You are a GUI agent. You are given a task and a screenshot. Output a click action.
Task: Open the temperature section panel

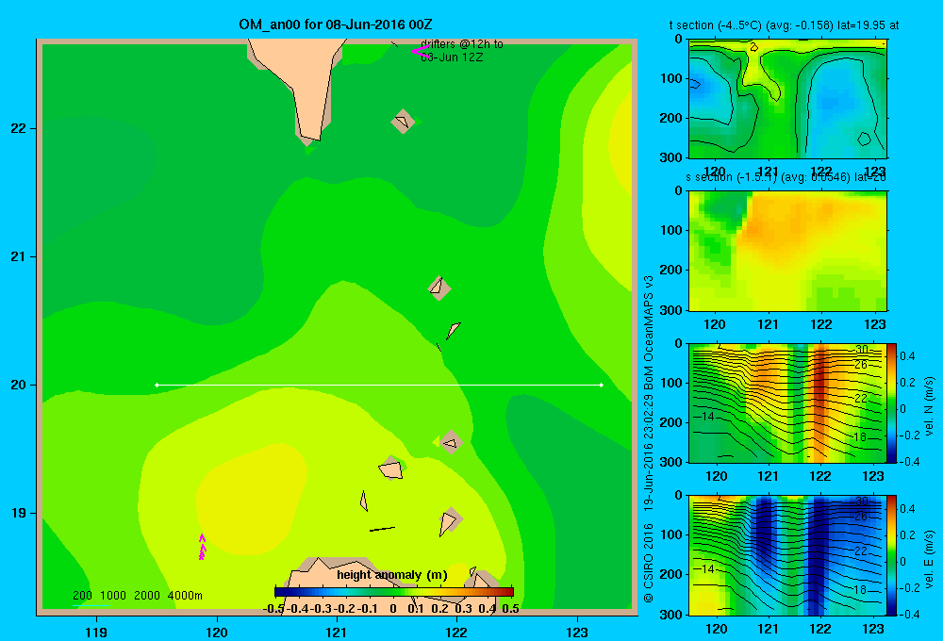point(787,99)
